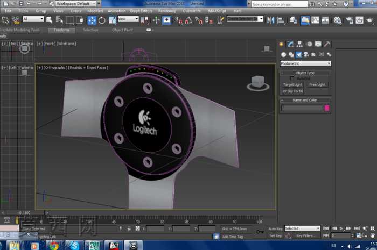Enable the AutoGrid checkbox

[x=292, y=78]
